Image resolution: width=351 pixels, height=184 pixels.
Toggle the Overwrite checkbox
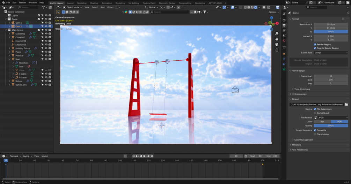pyautogui.click(x=315, y=130)
